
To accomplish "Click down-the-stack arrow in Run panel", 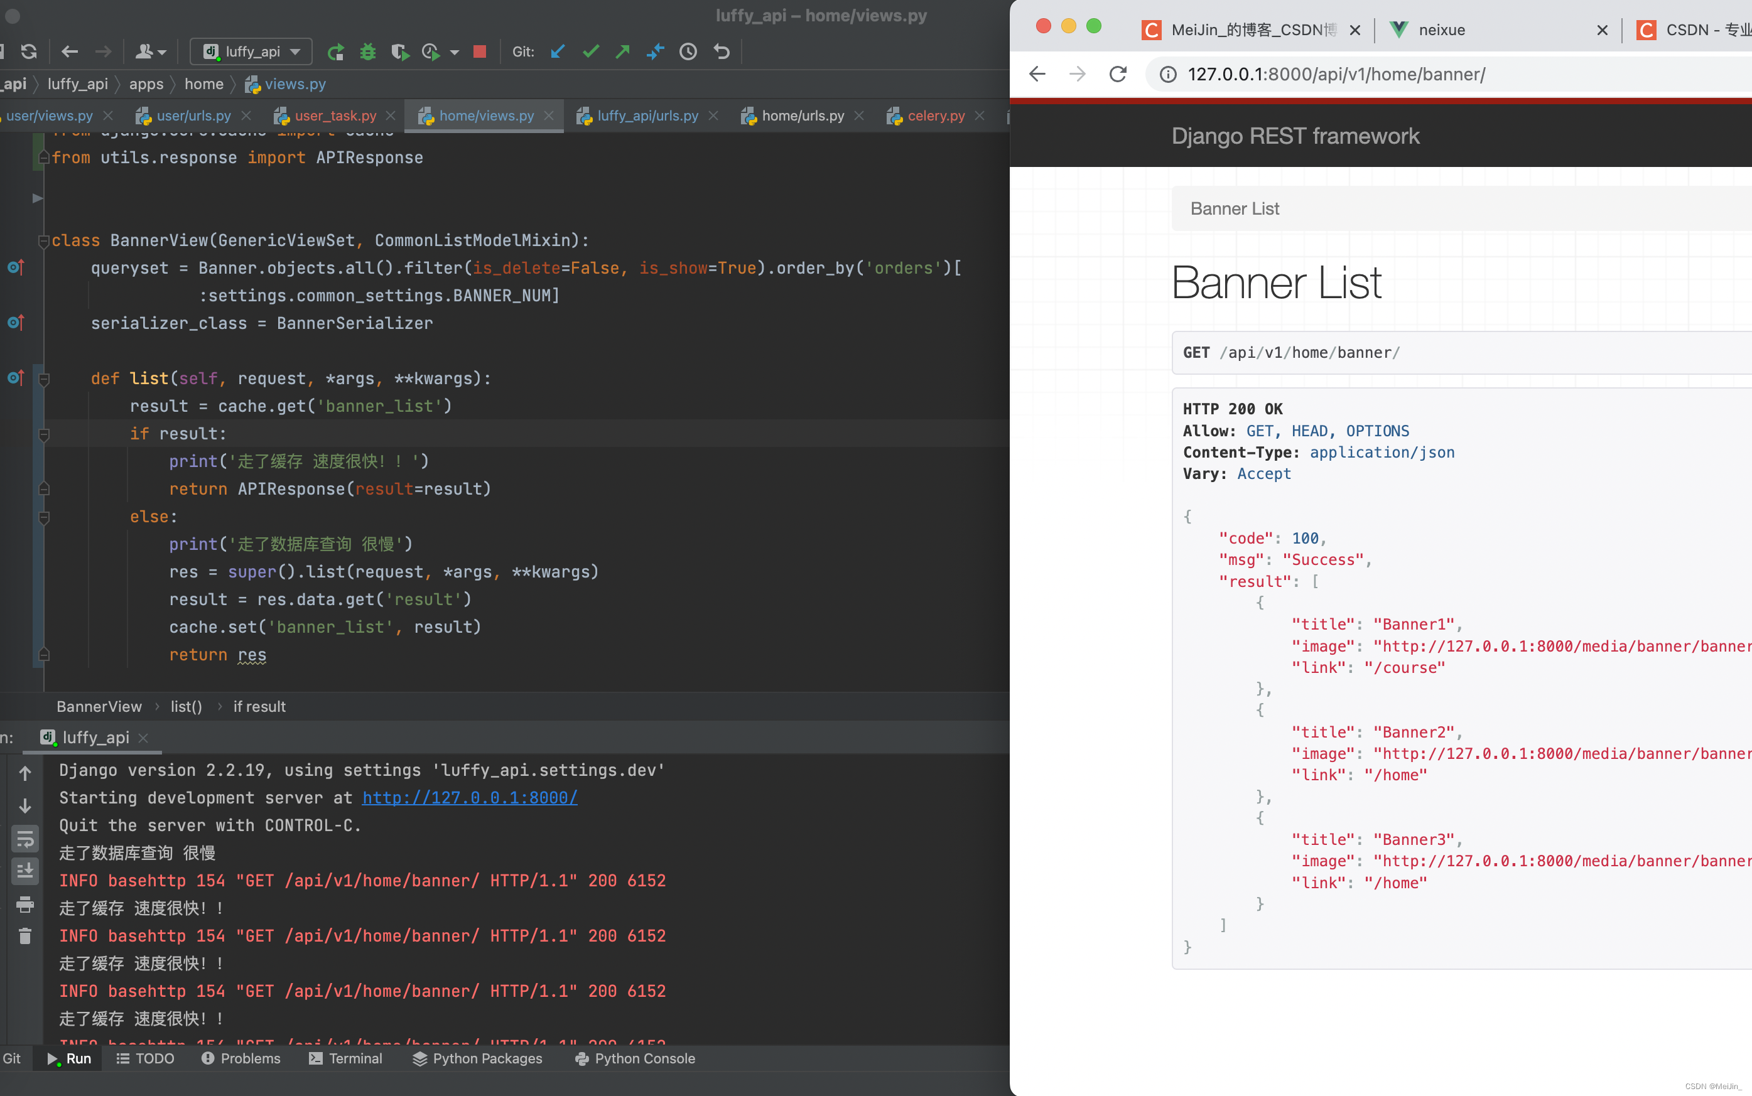I will coord(25,806).
